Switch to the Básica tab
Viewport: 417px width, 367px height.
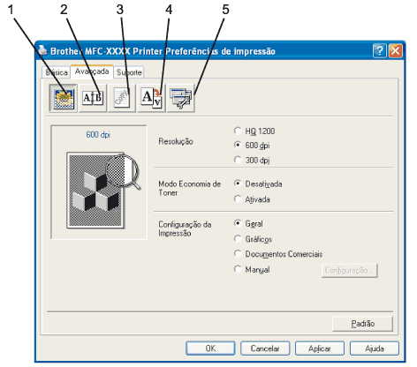click(x=57, y=72)
